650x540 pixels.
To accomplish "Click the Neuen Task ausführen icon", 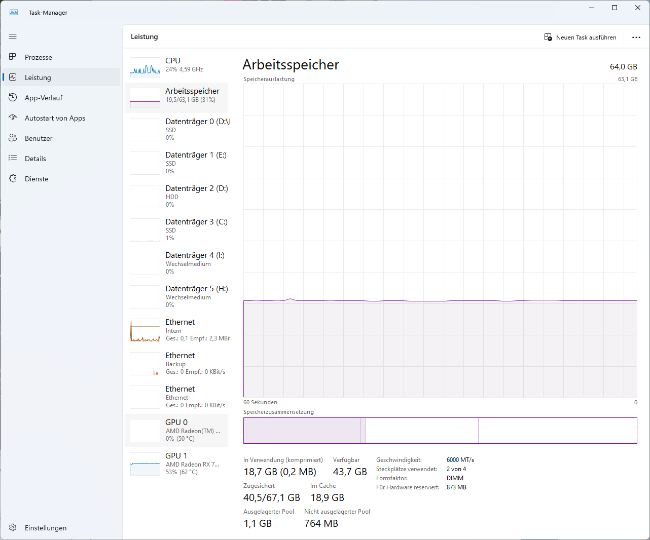I will click(548, 37).
